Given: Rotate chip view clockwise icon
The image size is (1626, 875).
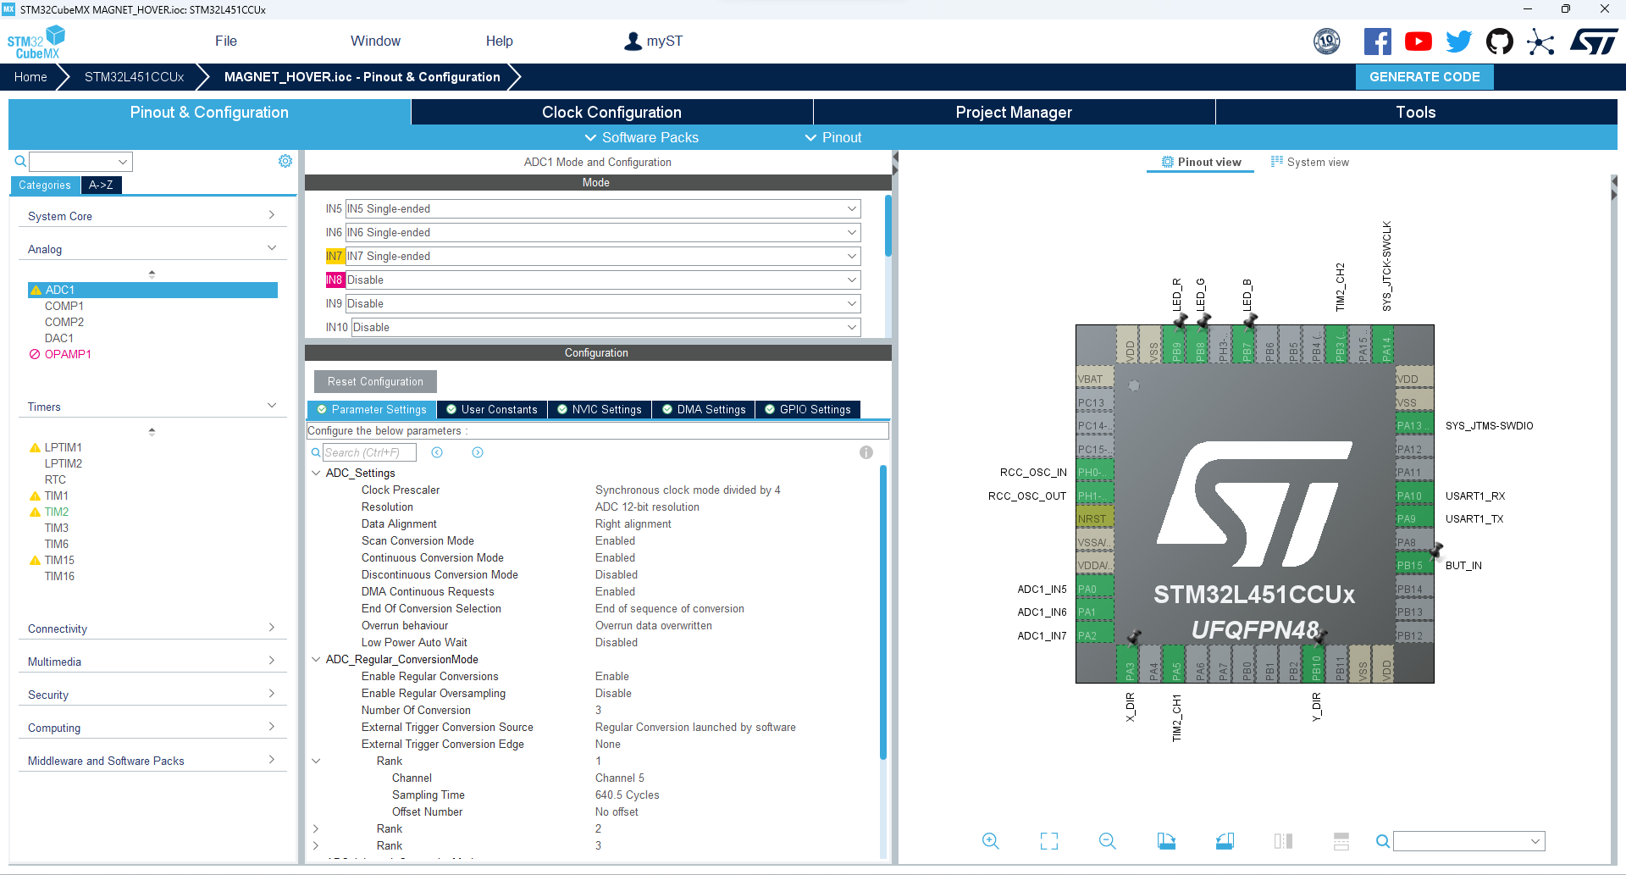Looking at the screenshot, I should coord(1166,840).
